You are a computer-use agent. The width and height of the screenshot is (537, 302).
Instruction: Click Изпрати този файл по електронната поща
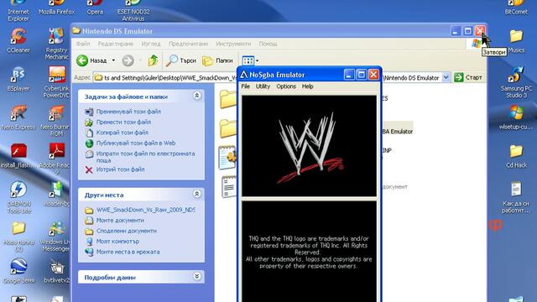[145, 157]
